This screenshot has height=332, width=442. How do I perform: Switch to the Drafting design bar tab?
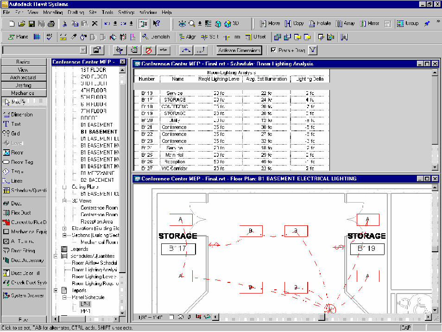coord(24,85)
